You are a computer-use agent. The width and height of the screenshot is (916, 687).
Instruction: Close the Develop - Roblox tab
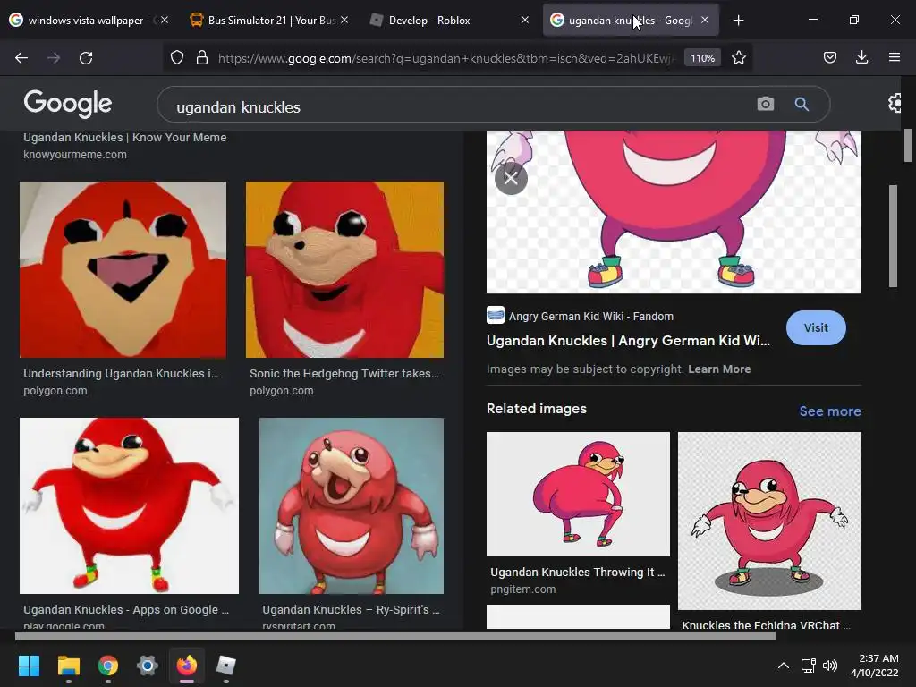point(524,20)
